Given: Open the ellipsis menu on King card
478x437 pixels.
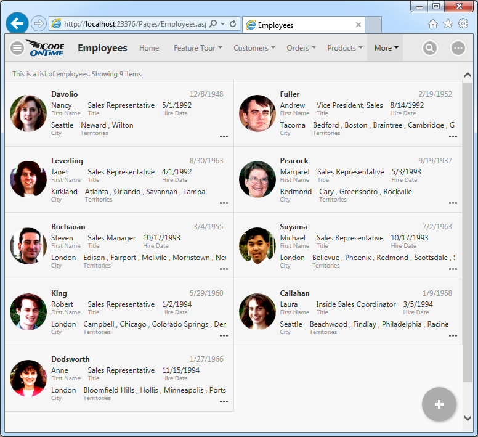Looking at the screenshot, I should pos(224,335).
